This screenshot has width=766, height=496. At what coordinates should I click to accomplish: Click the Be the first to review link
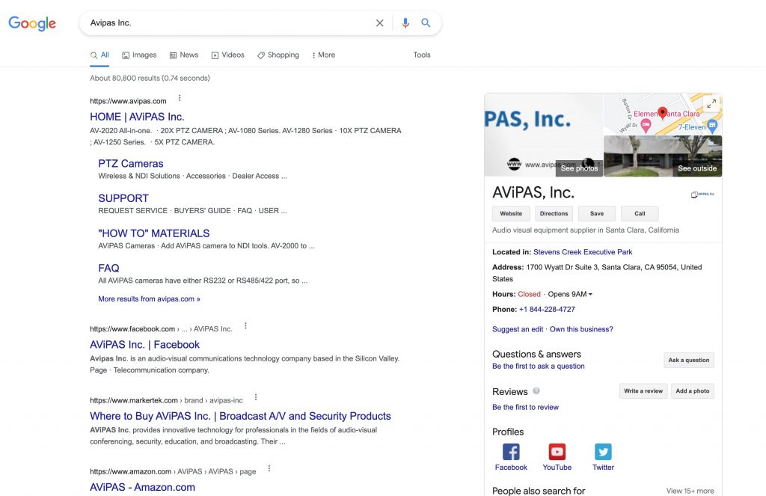[x=525, y=407]
